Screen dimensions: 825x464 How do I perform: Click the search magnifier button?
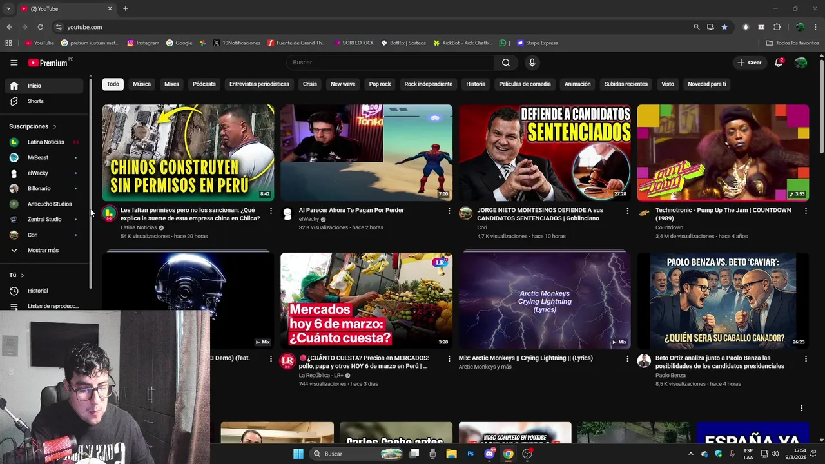(x=506, y=63)
